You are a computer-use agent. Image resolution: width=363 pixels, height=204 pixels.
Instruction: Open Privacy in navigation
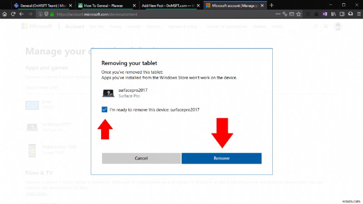(116, 27)
